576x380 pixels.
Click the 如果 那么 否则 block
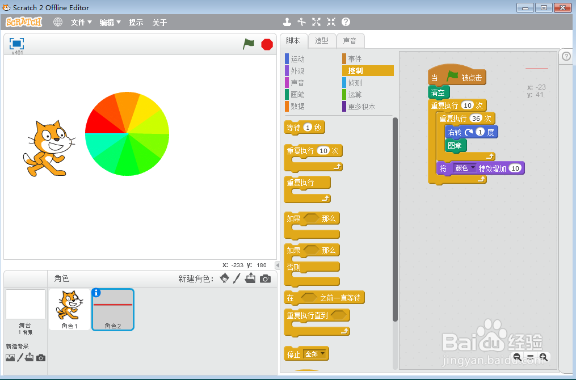[x=312, y=265]
